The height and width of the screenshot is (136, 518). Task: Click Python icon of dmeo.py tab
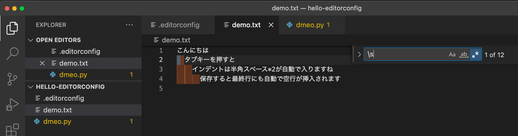[290, 25]
